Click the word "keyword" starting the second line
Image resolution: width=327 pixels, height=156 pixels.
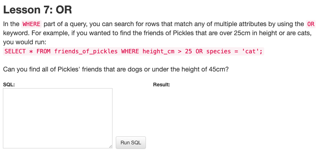point(15,33)
